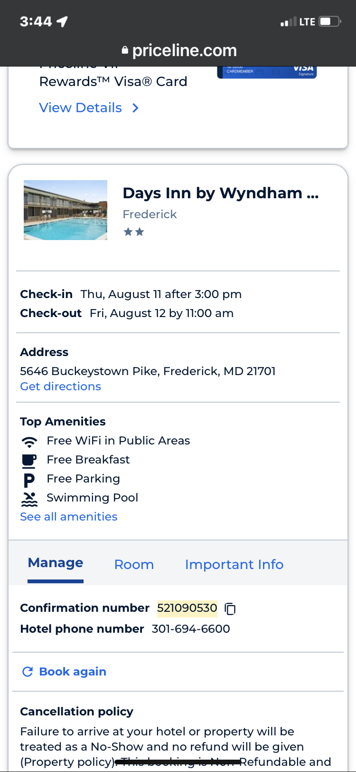Tap the Free WiFi amenity icon
Viewport: 356px width, 772px height.
tap(29, 442)
